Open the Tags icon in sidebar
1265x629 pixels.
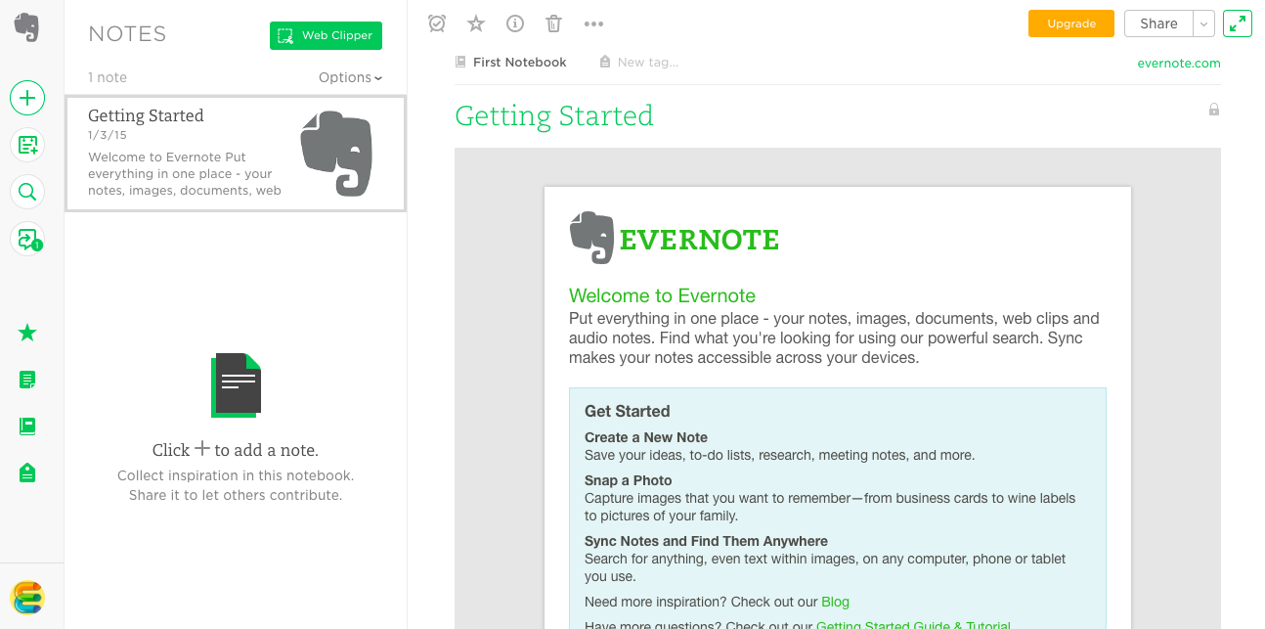[x=27, y=473]
